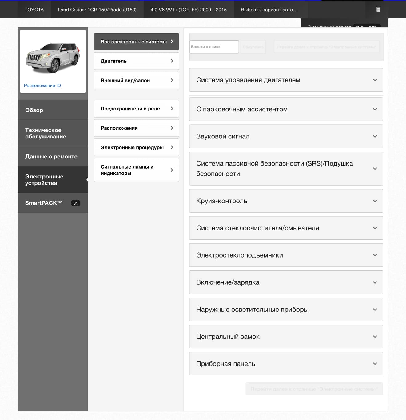Select TOYOTA in the breadcrumb bar
The width and height of the screenshot is (406, 420).
click(x=34, y=10)
